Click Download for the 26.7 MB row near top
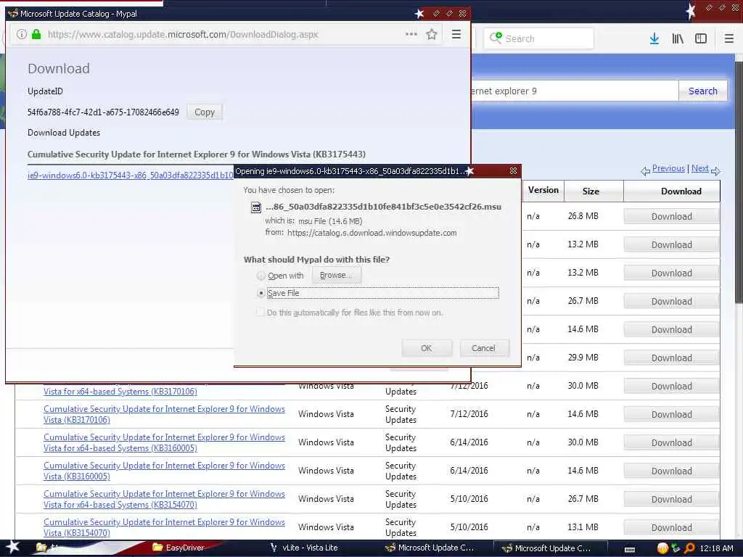Viewport: 743px width, 557px height. [x=671, y=301]
